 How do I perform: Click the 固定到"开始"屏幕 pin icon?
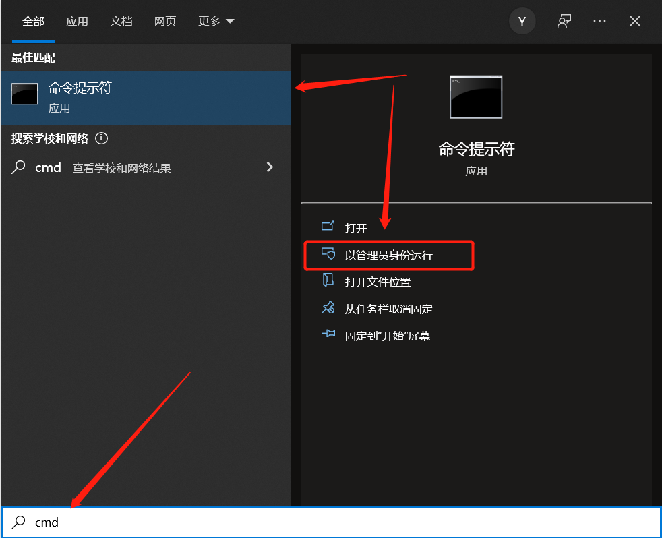(328, 334)
